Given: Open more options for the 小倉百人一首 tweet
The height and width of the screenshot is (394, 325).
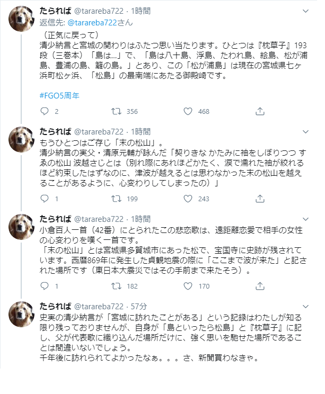Looking at the screenshot, I should pyautogui.click(x=305, y=218).
